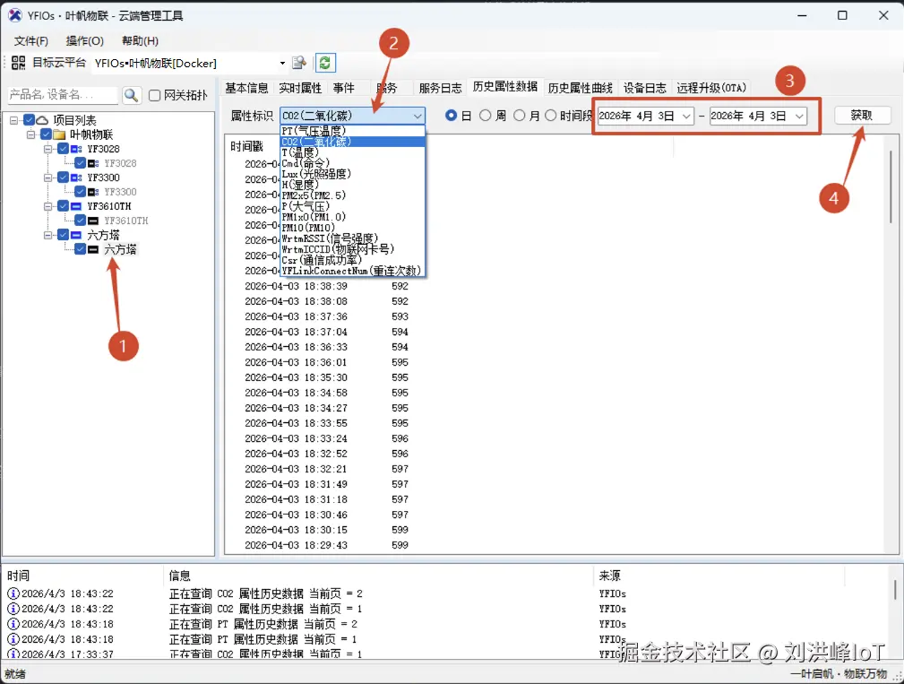
Task: Open the end date picker dropdown
Action: 797,116
